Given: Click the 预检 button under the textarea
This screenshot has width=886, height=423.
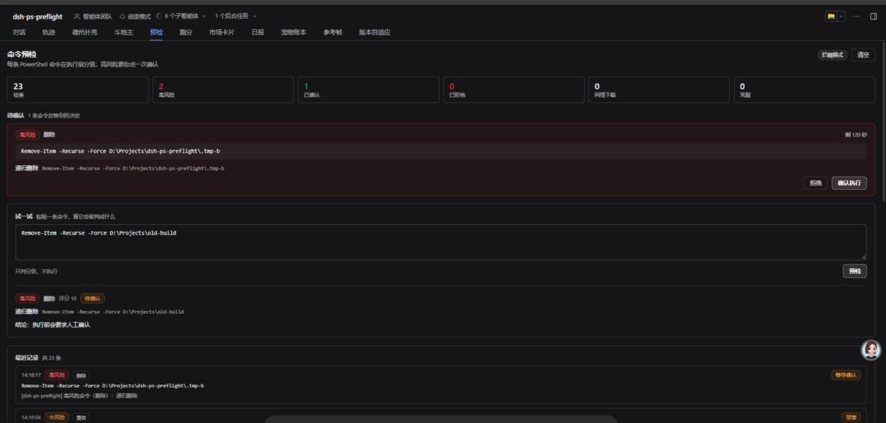Looking at the screenshot, I should tap(855, 271).
